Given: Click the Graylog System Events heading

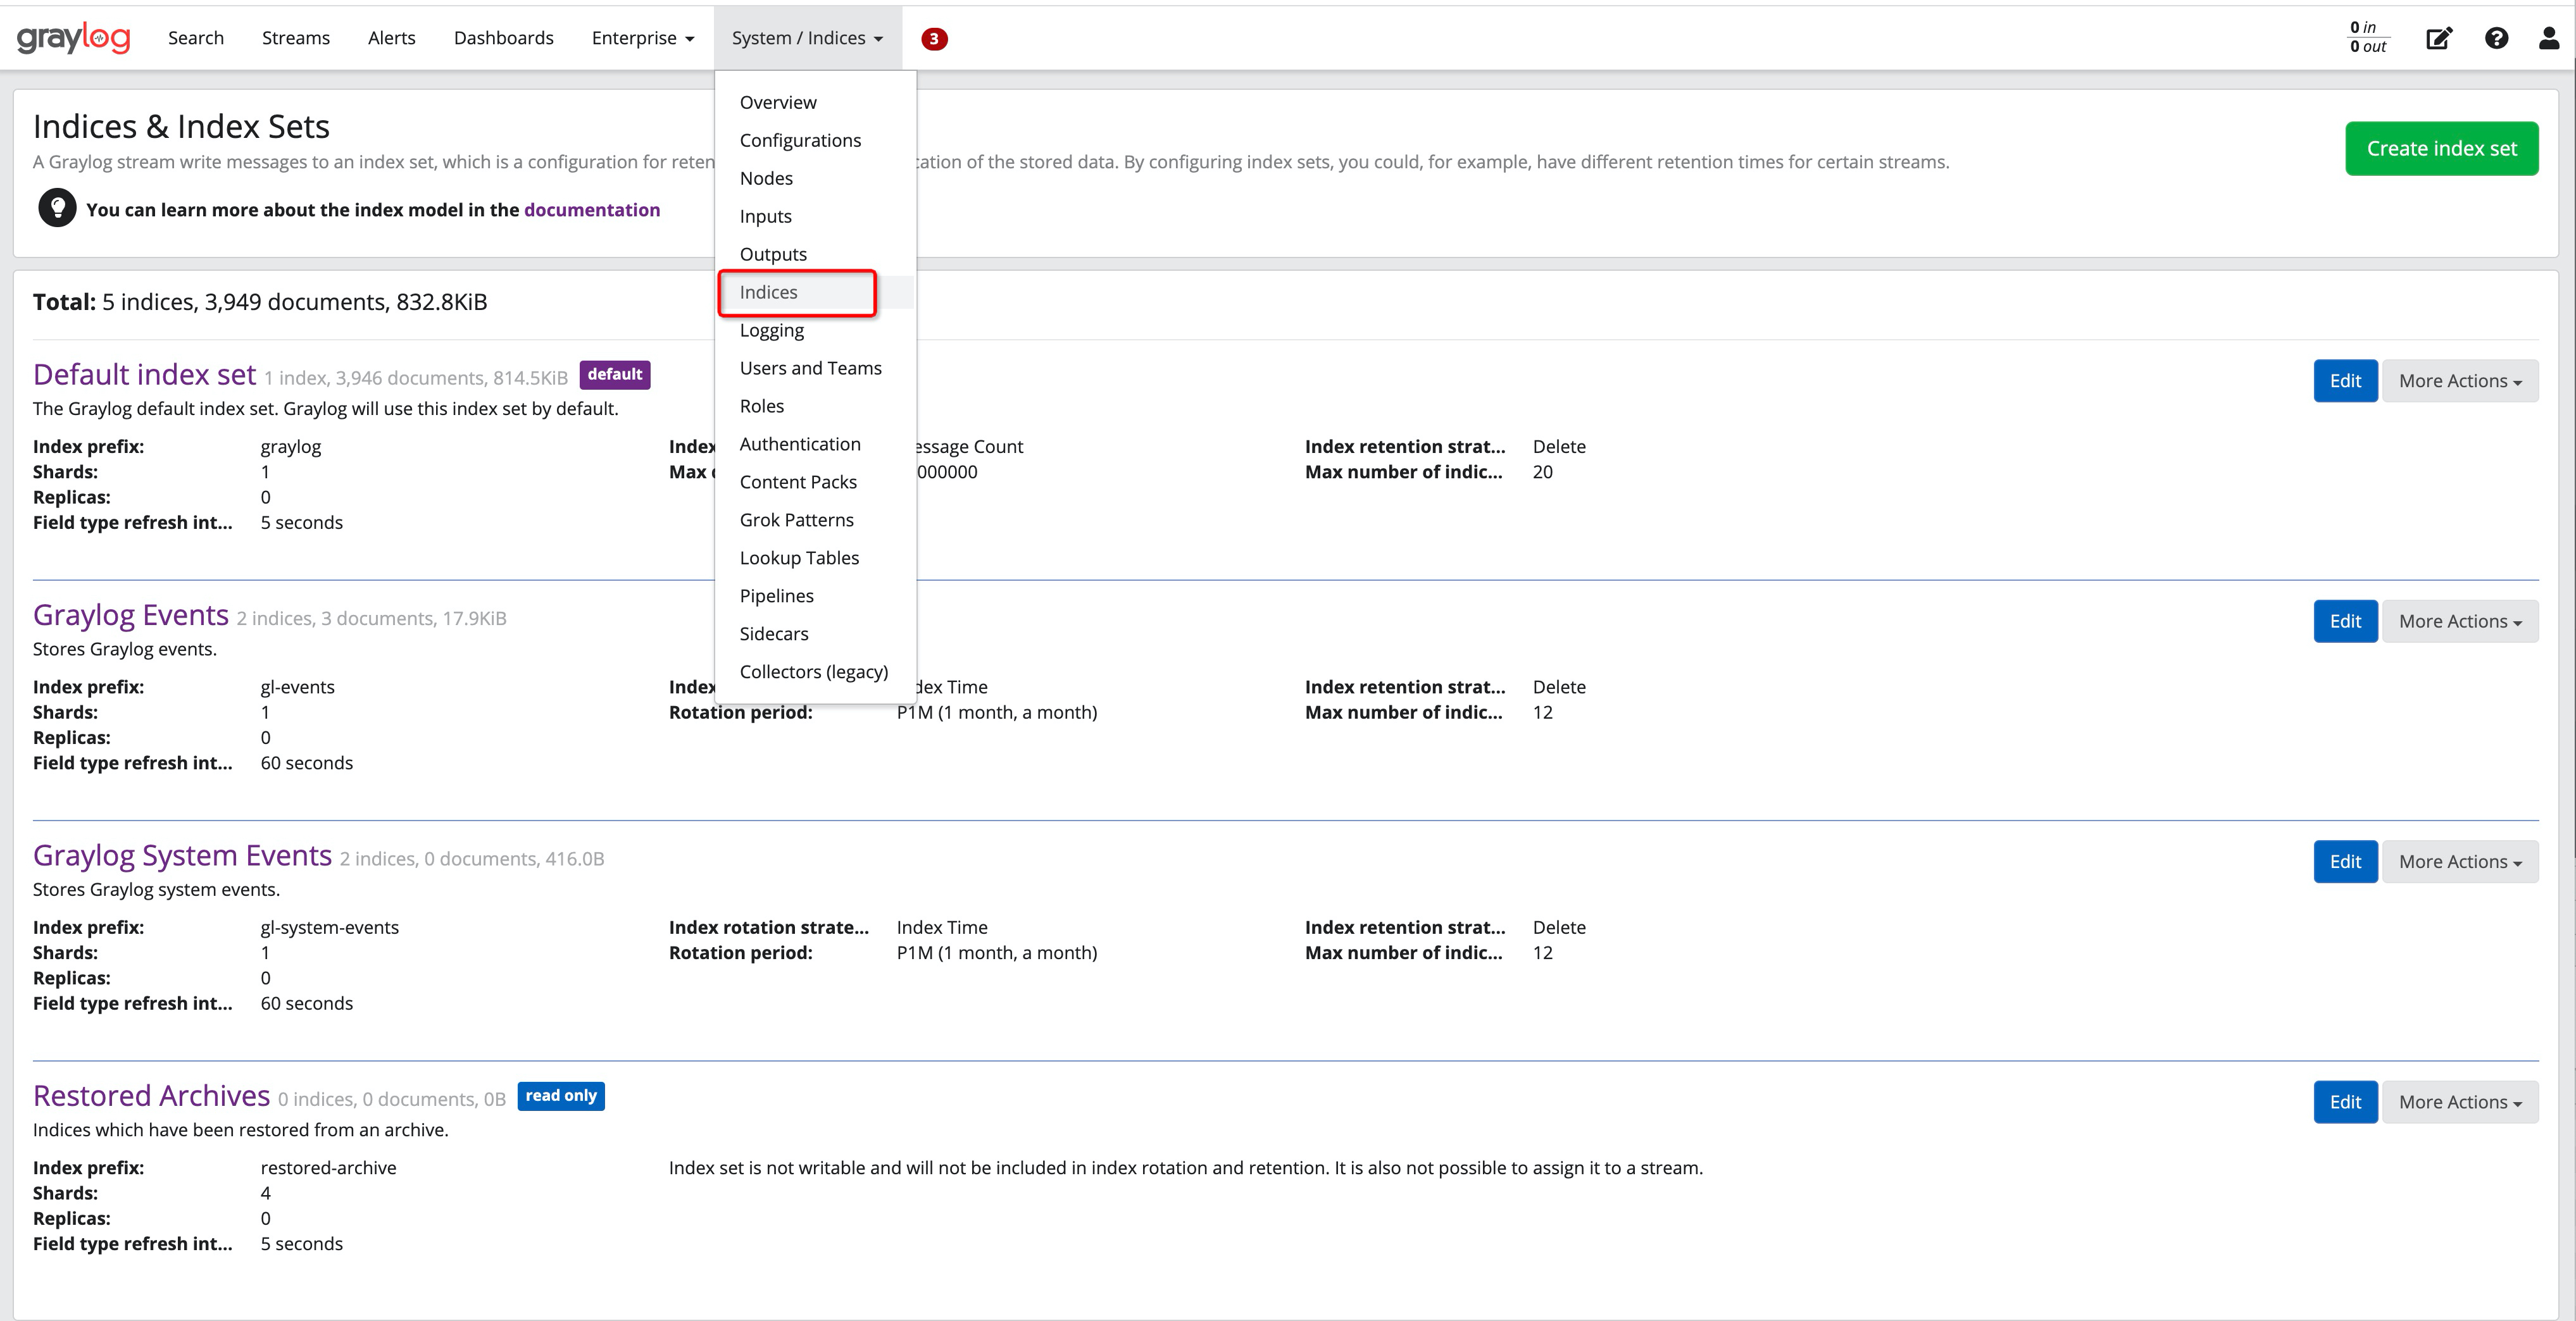Looking at the screenshot, I should tap(182, 854).
